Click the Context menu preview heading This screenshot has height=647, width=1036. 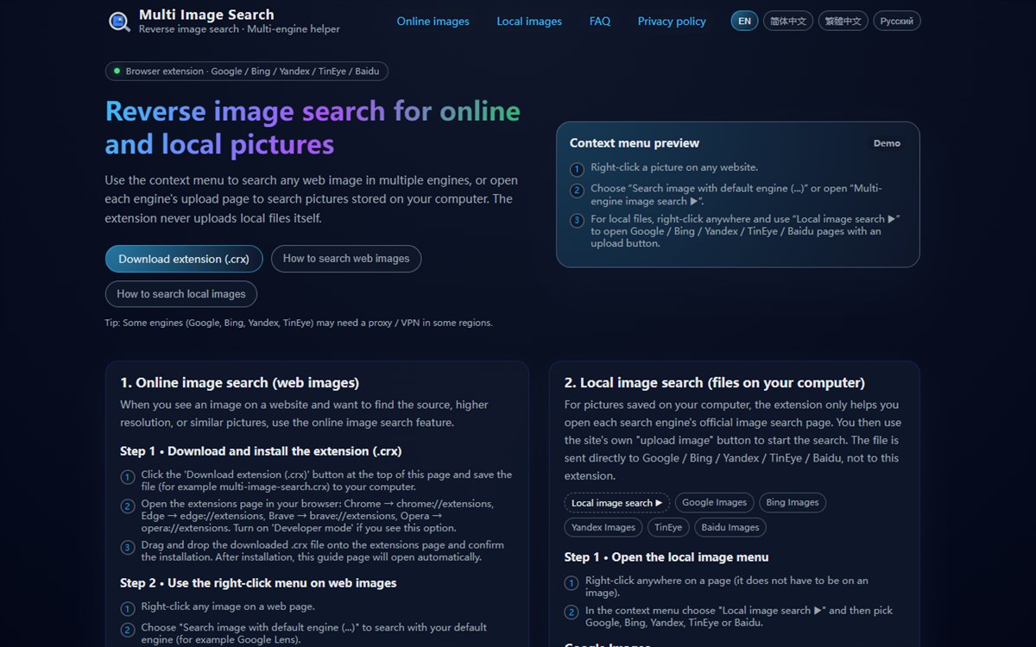click(635, 143)
